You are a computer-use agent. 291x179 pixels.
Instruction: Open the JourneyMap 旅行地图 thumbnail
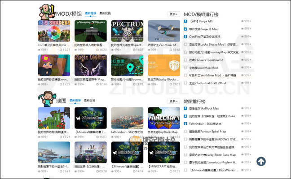click(x=128, y=65)
